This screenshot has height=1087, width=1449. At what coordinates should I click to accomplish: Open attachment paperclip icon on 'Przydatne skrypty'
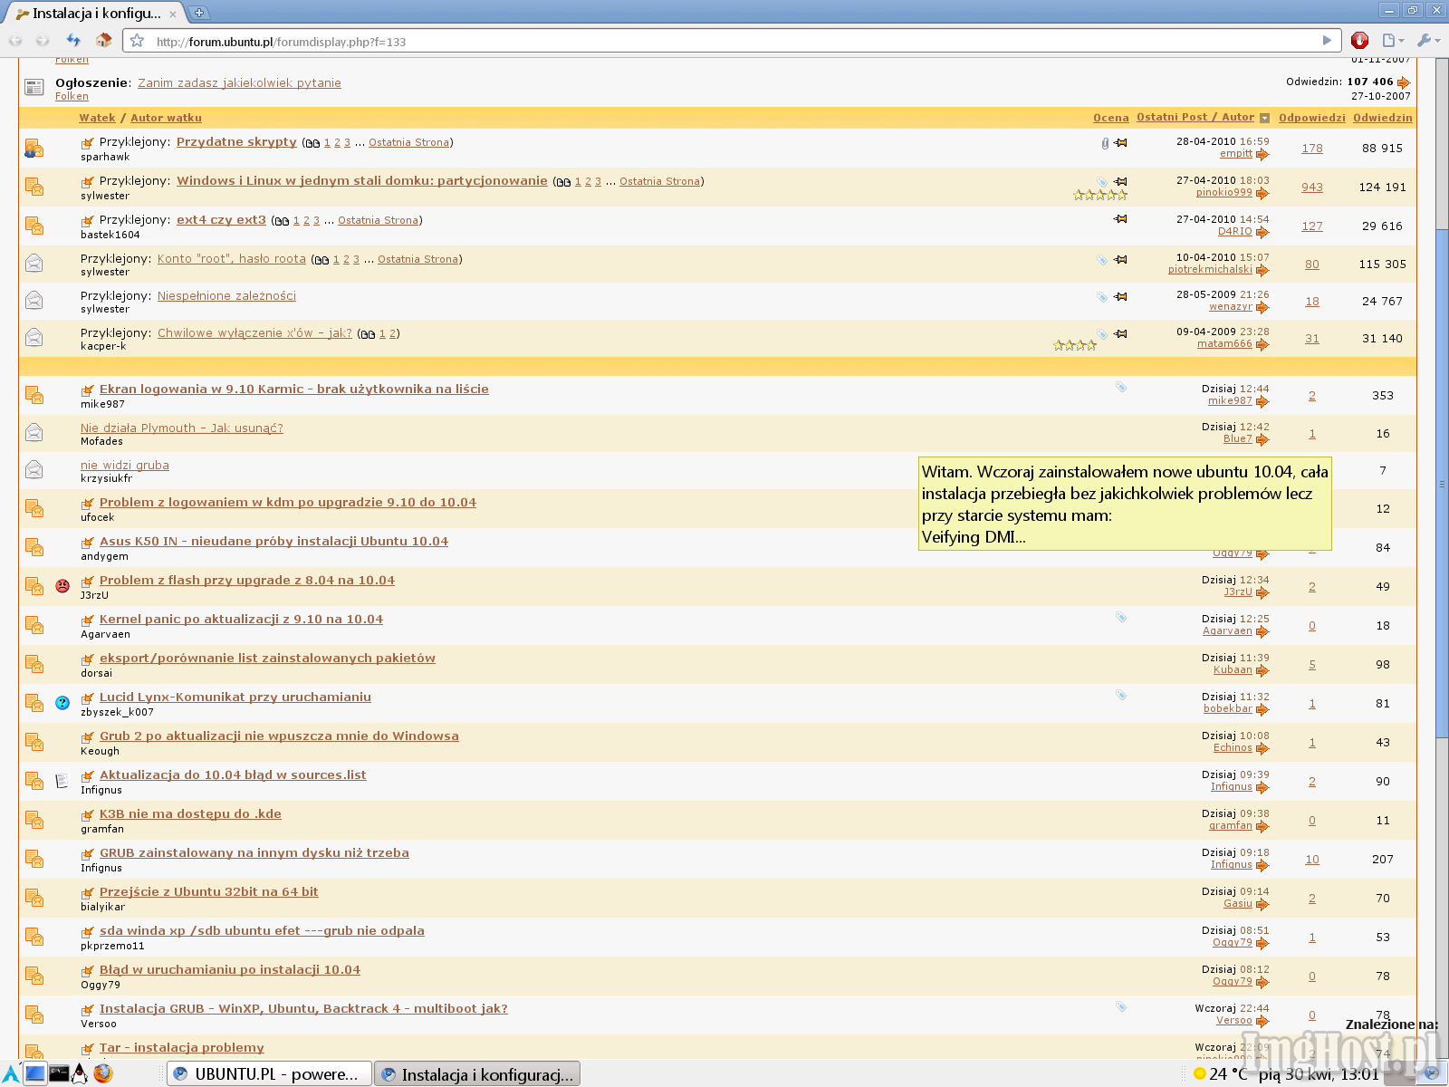(1105, 143)
